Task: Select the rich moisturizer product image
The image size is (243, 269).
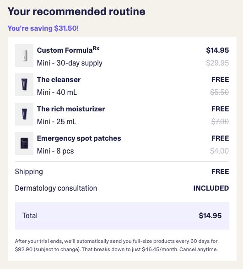Action: (24, 114)
